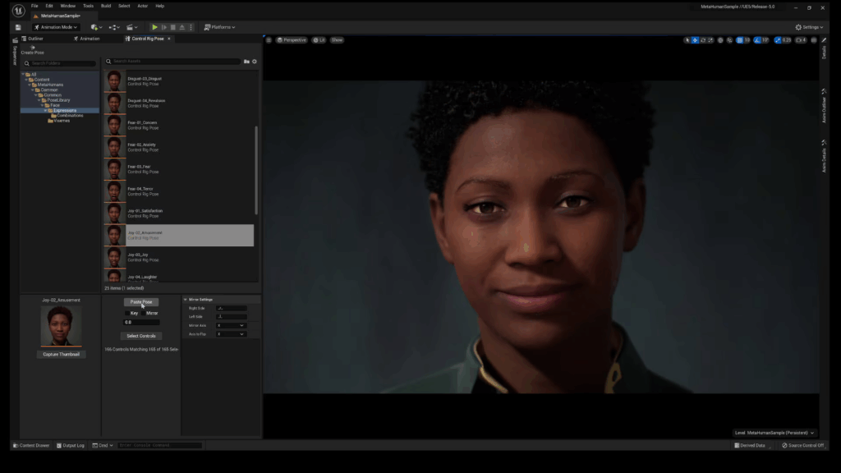Collapse the Mirror Settings section
The width and height of the screenshot is (841, 473).
click(x=186, y=300)
